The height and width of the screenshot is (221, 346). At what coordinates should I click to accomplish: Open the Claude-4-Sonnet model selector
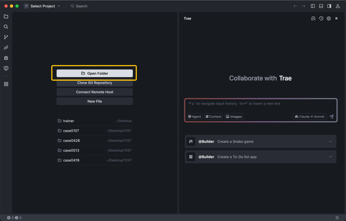(309, 117)
